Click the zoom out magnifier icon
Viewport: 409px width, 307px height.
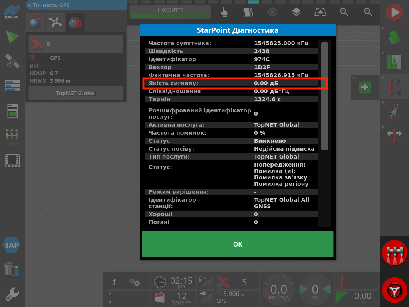pos(344,12)
